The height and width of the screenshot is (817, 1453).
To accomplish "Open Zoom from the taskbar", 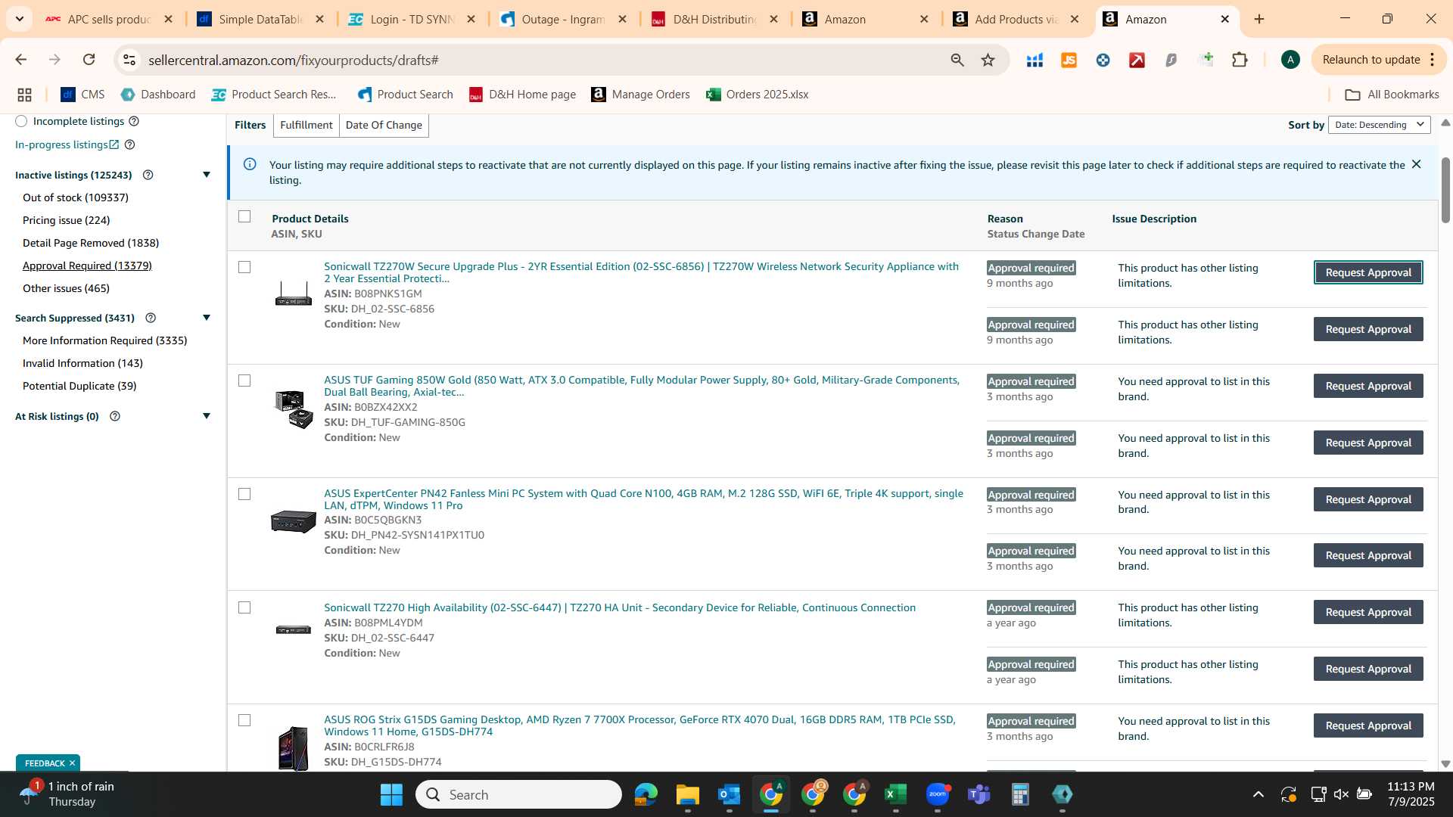I will pos(937,794).
